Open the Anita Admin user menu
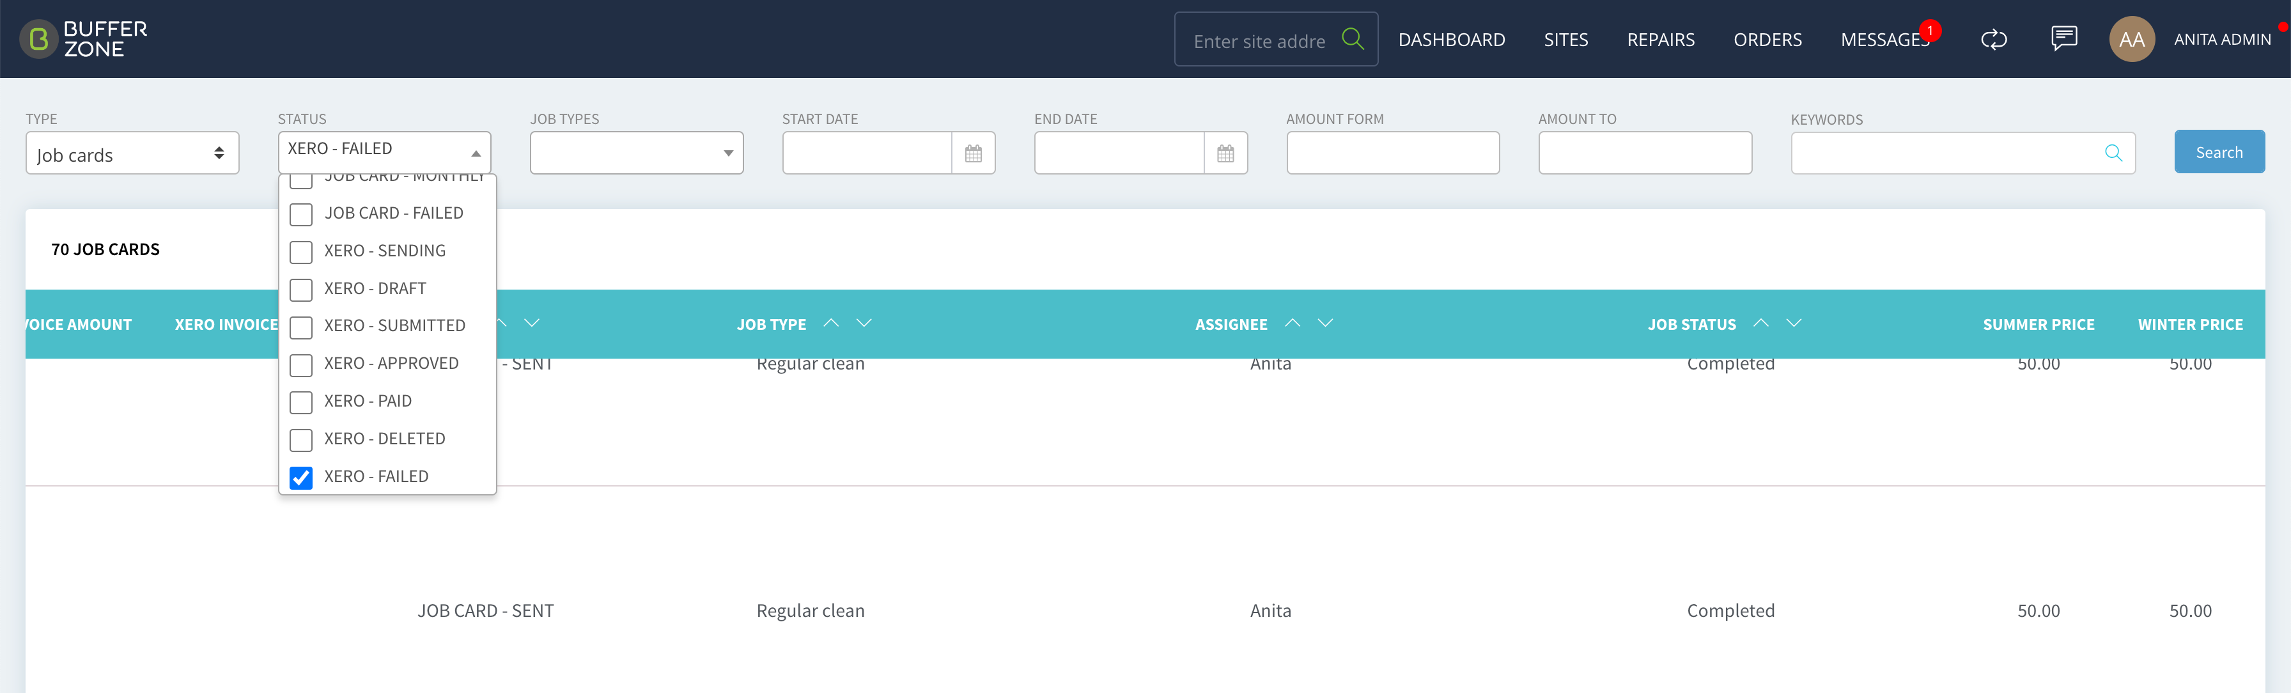The width and height of the screenshot is (2291, 693). coord(2221,39)
